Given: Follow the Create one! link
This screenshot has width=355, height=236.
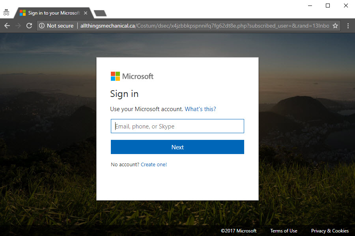Looking at the screenshot, I should click(x=154, y=165).
